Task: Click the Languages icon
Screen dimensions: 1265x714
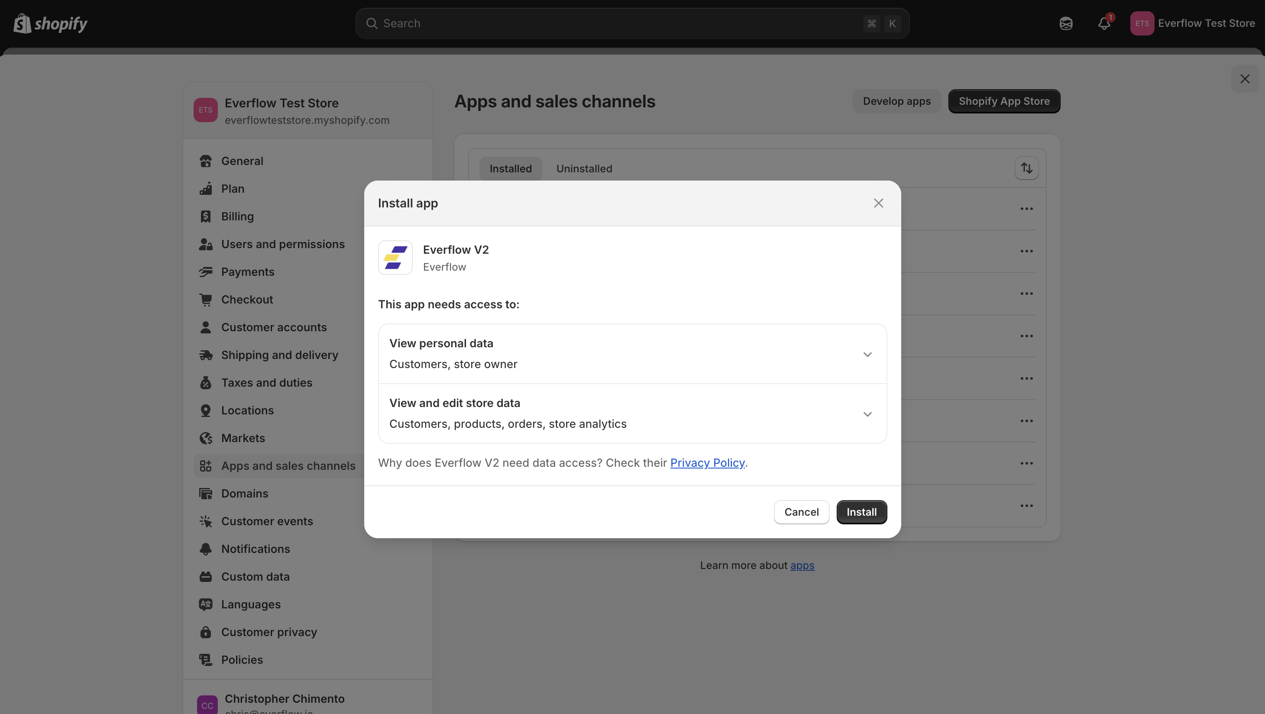Action: [206, 604]
